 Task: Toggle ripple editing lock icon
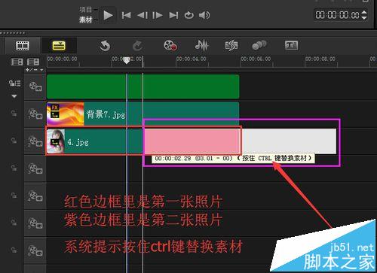(x=14, y=83)
